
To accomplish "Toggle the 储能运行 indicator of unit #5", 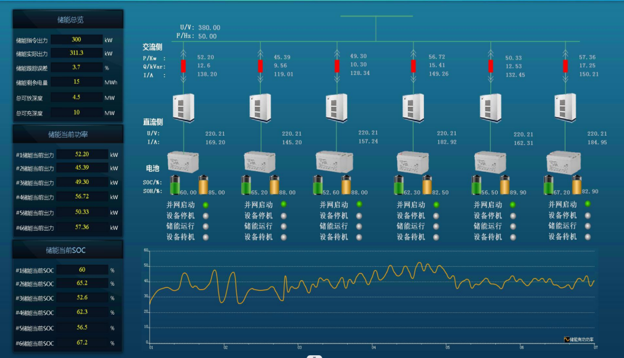I will pyautogui.click(x=513, y=226).
